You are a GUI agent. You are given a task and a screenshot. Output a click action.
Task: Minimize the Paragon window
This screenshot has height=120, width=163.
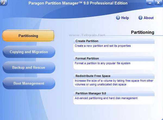[150, 3]
